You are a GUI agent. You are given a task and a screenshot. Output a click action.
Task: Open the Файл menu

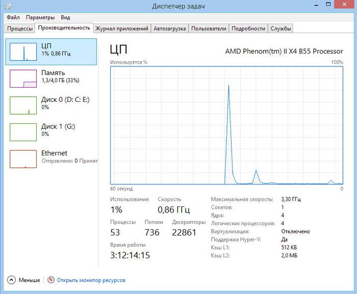pos(13,17)
